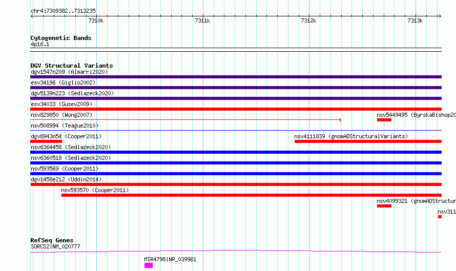The height and width of the screenshot is (271, 456).
Task: Click the small red bar under nsv5449495
Action: (x=384, y=120)
